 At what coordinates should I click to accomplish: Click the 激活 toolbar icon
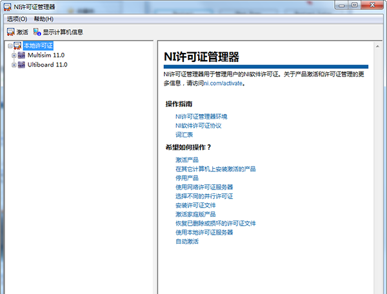10,32
